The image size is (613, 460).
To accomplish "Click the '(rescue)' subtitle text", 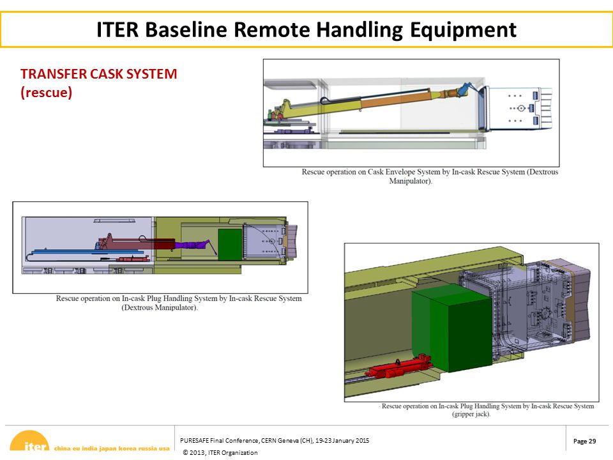I will (x=46, y=93).
